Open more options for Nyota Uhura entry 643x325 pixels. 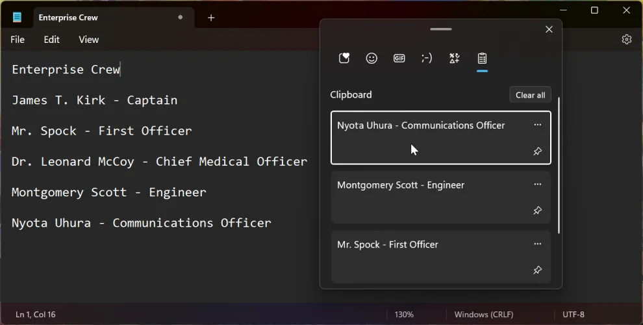pyautogui.click(x=537, y=125)
